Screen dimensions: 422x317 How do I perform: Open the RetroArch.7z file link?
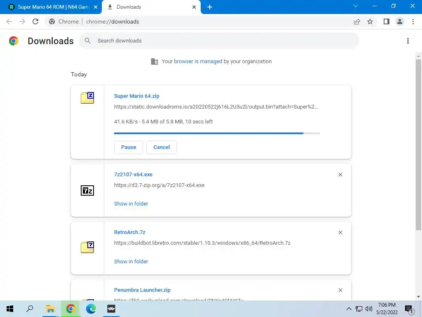[130, 232]
